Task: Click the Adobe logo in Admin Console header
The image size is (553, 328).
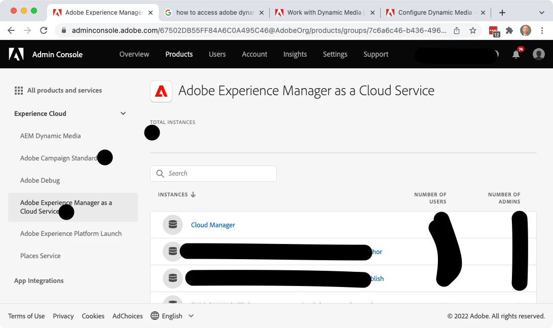Action: pos(16,54)
